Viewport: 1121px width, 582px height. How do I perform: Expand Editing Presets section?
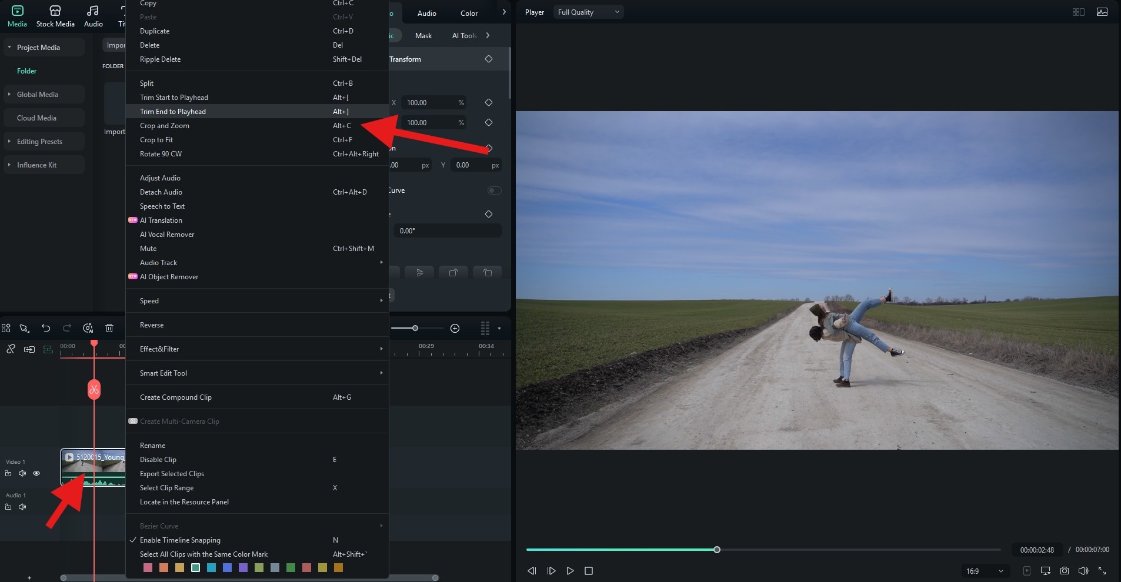[x=9, y=141]
